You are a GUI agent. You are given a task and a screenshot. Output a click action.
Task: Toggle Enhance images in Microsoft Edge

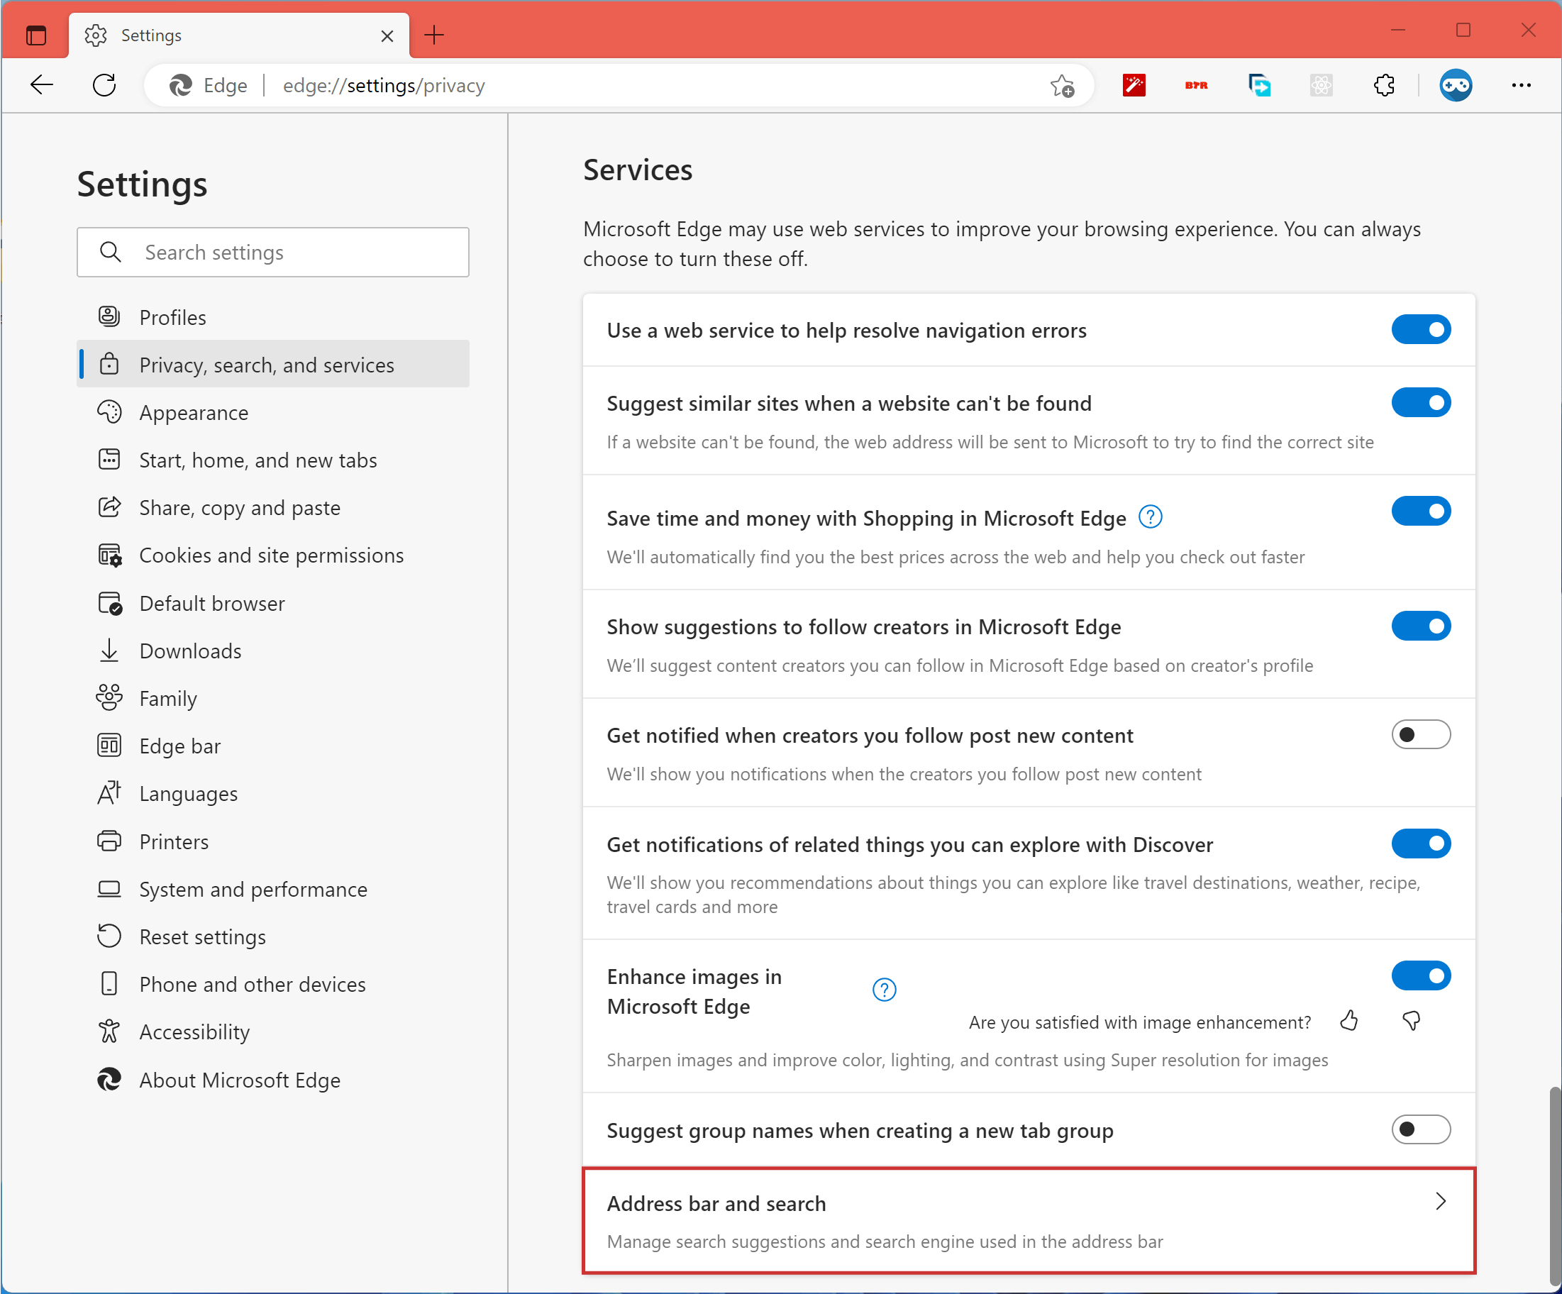coord(1421,975)
